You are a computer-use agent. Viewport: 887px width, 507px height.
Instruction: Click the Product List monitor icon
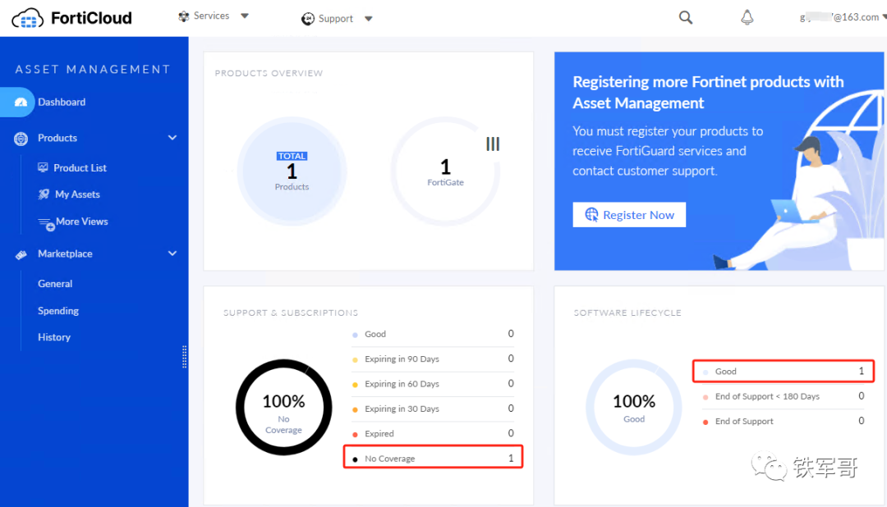[x=43, y=167]
